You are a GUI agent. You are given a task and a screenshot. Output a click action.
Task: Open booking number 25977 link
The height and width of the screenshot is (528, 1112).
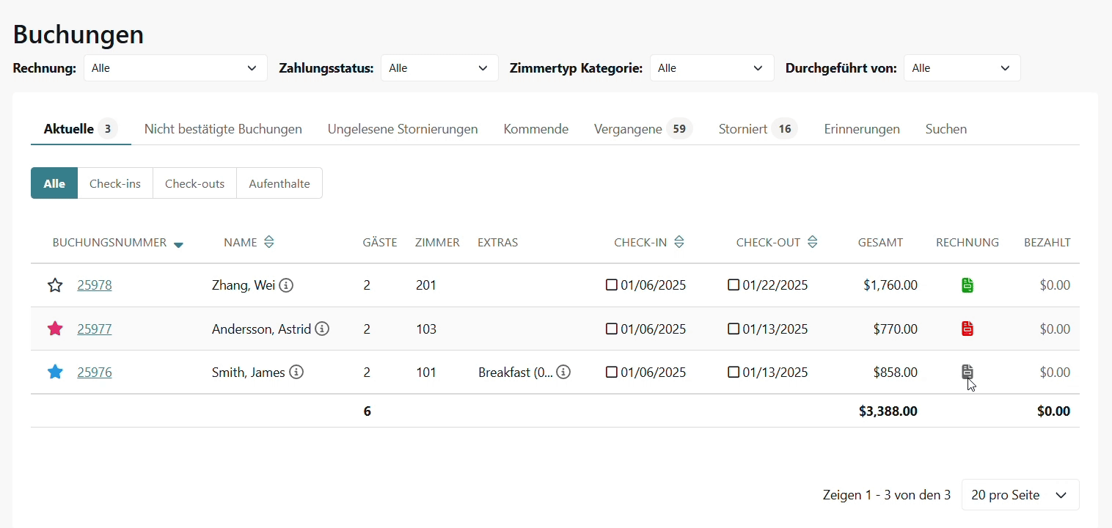[95, 329]
